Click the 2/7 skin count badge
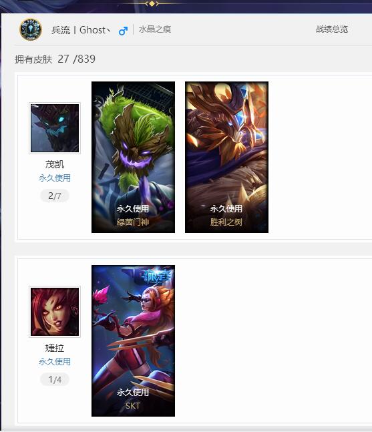Screen dimensions: 372x432 [55, 196]
